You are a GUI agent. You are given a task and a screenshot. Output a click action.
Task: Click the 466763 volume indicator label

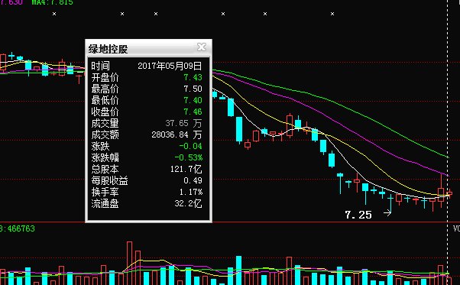tap(18, 228)
